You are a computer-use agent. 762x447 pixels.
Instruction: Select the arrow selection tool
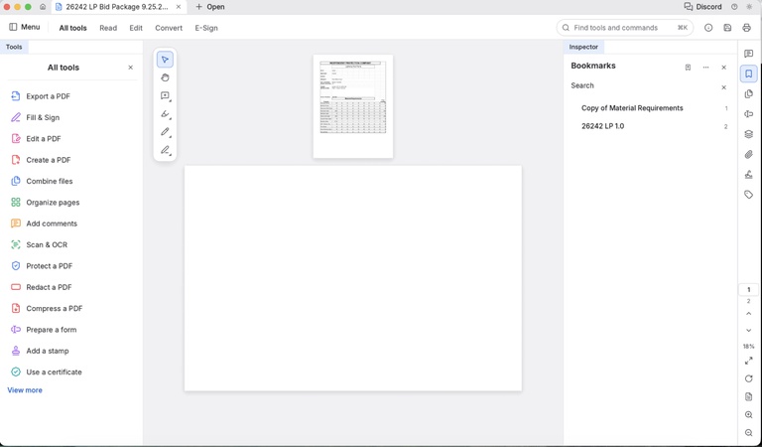click(x=165, y=60)
